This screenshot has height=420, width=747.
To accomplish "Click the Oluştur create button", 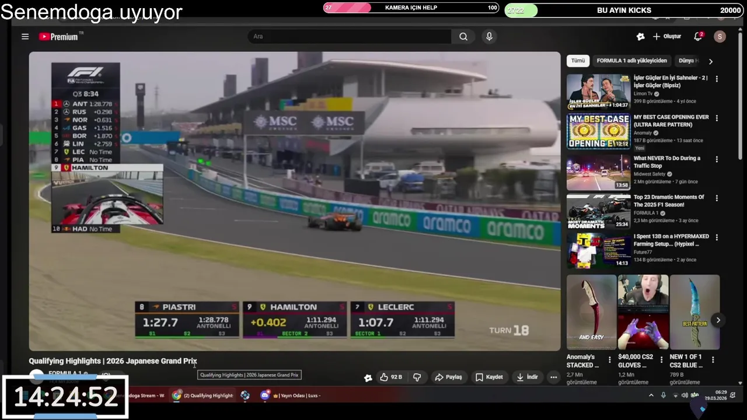I will tap(667, 36).
